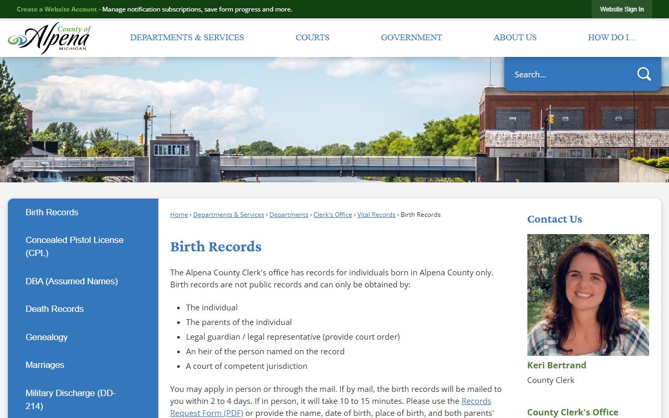Go to Home breadcrumb
The width and height of the screenshot is (669, 418).
click(x=179, y=215)
